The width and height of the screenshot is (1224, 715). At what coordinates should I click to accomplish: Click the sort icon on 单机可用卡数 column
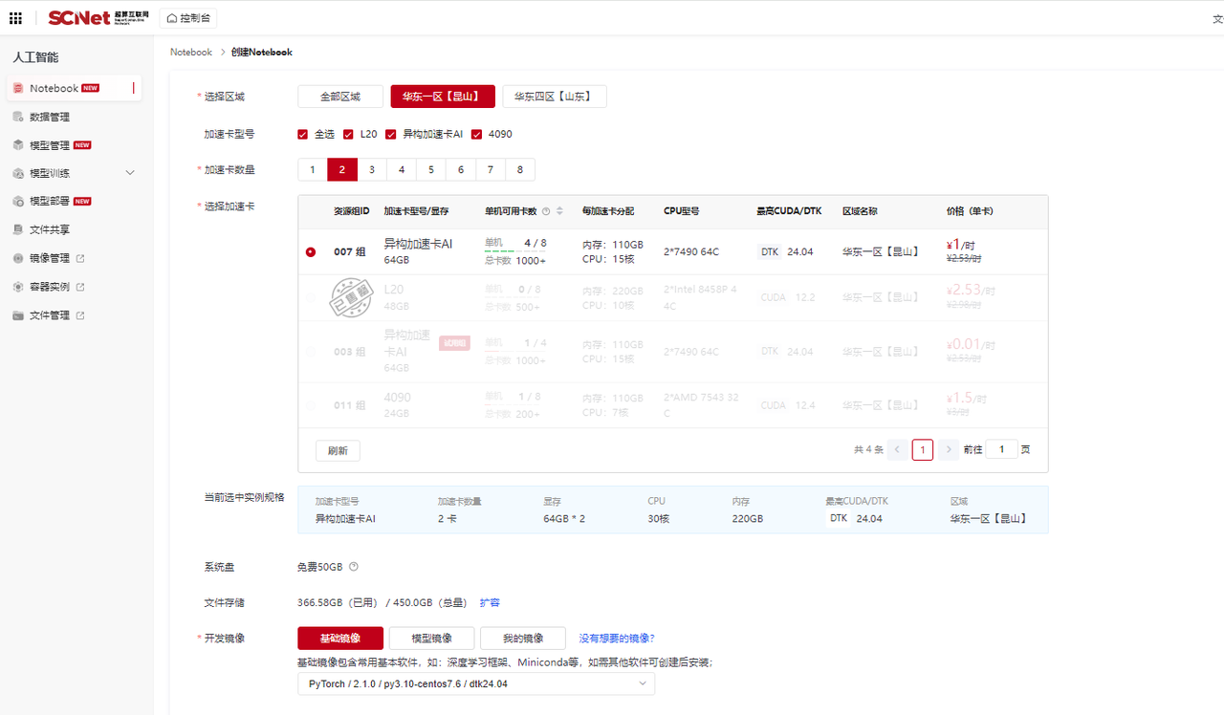pos(560,211)
